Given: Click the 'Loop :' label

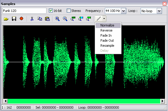Looking at the screenshot, I should 133,11.
